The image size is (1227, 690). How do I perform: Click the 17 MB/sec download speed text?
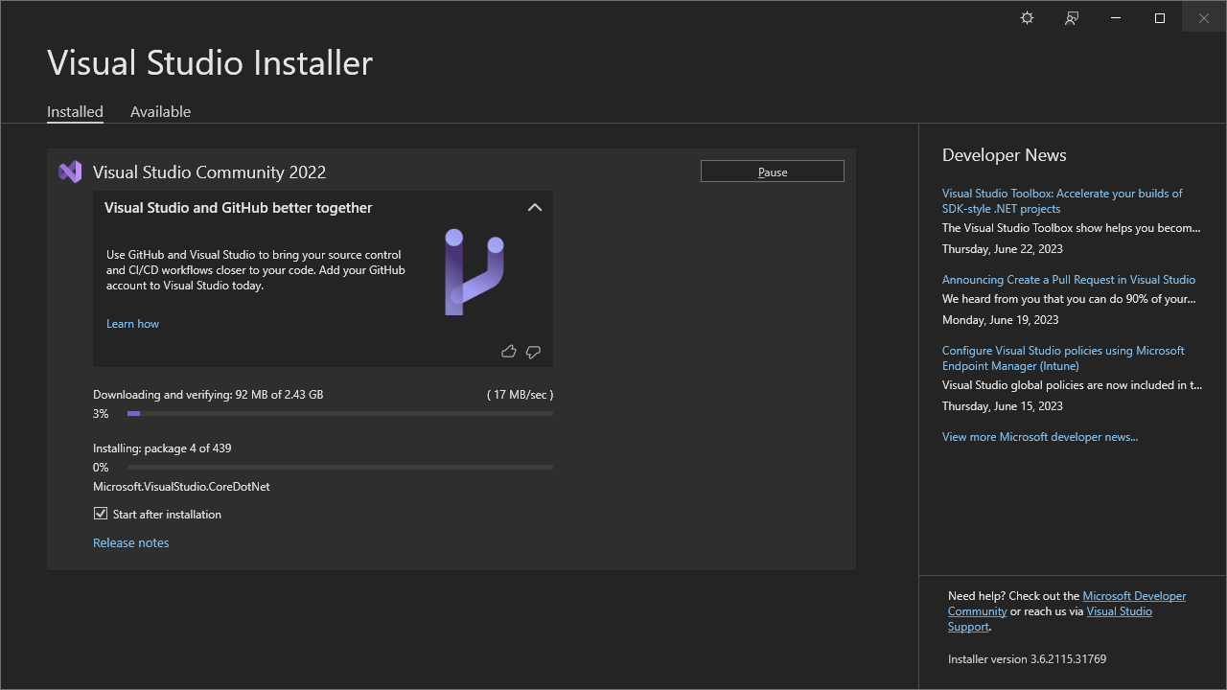(x=520, y=395)
